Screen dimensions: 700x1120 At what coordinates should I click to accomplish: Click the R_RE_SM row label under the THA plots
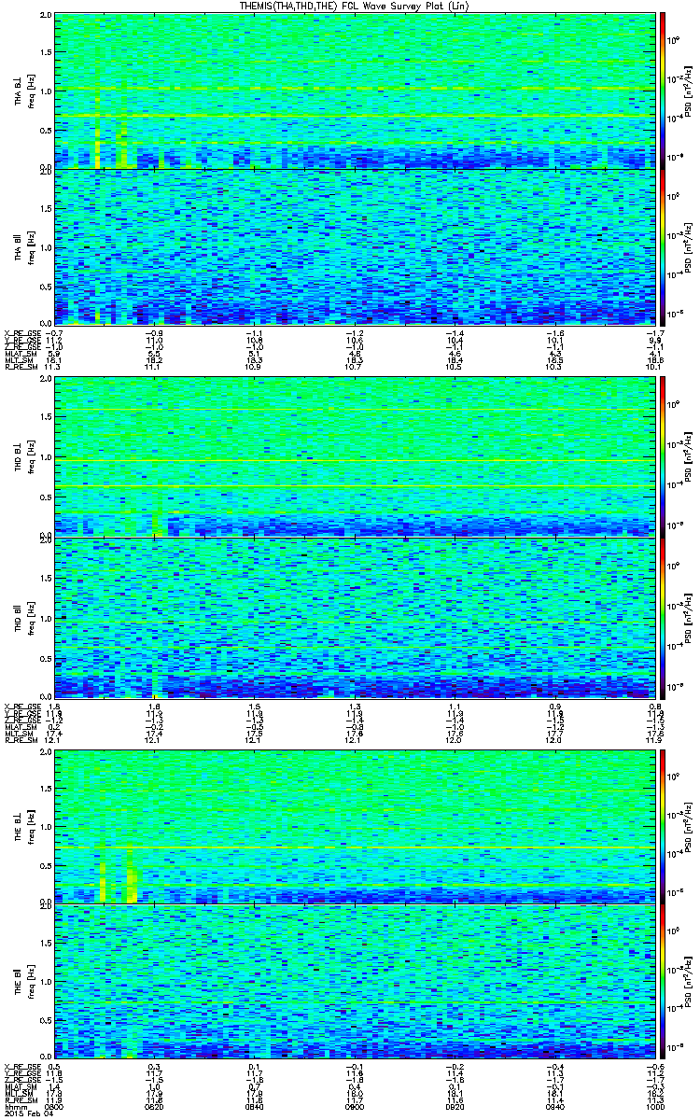tap(21, 368)
